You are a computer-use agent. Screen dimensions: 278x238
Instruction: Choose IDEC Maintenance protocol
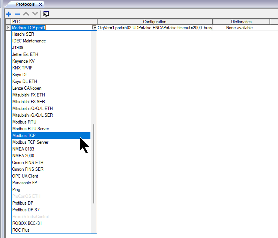click(x=51, y=41)
